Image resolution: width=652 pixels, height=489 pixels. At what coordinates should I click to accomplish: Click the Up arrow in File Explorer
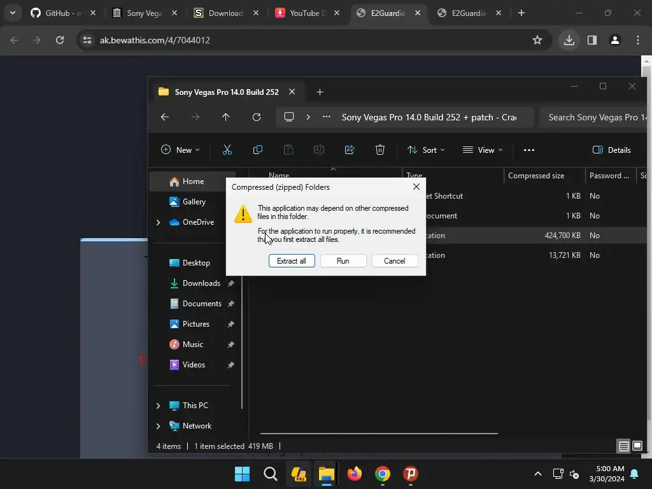(x=226, y=117)
